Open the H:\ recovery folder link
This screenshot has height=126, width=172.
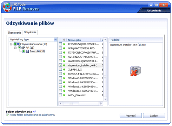[x=34, y=112]
